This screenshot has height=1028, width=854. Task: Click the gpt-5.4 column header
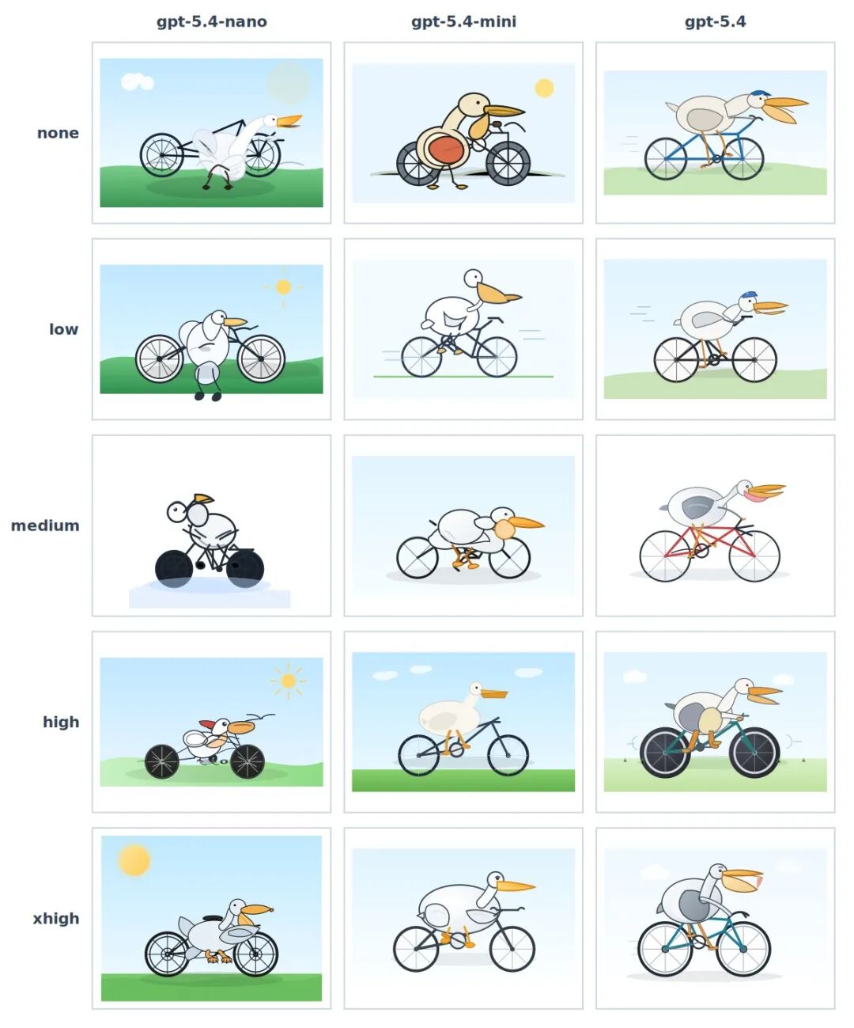(x=715, y=22)
